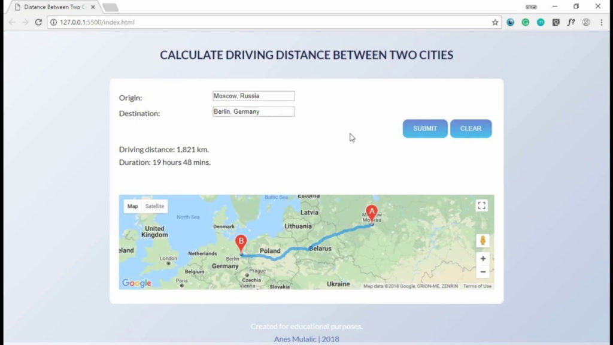
Task: Open the Chrome three-dot menu
Action: tap(601, 22)
